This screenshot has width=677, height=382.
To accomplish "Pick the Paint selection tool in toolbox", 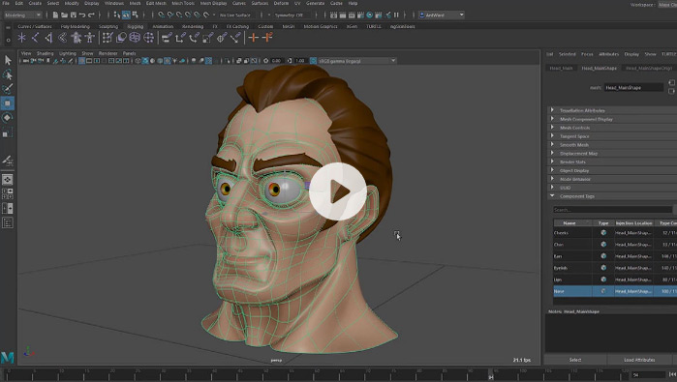I will click(x=8, y=89).
